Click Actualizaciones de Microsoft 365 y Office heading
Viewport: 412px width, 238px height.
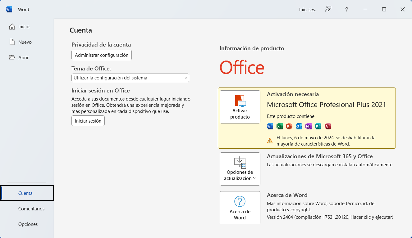point(320,156)
